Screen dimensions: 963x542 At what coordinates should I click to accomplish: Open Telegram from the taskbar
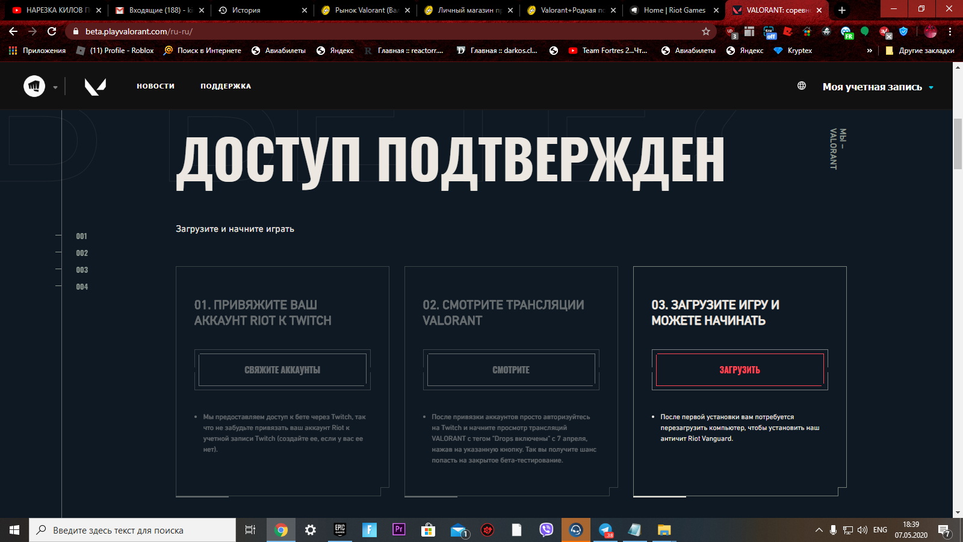[x=605, y=530]
